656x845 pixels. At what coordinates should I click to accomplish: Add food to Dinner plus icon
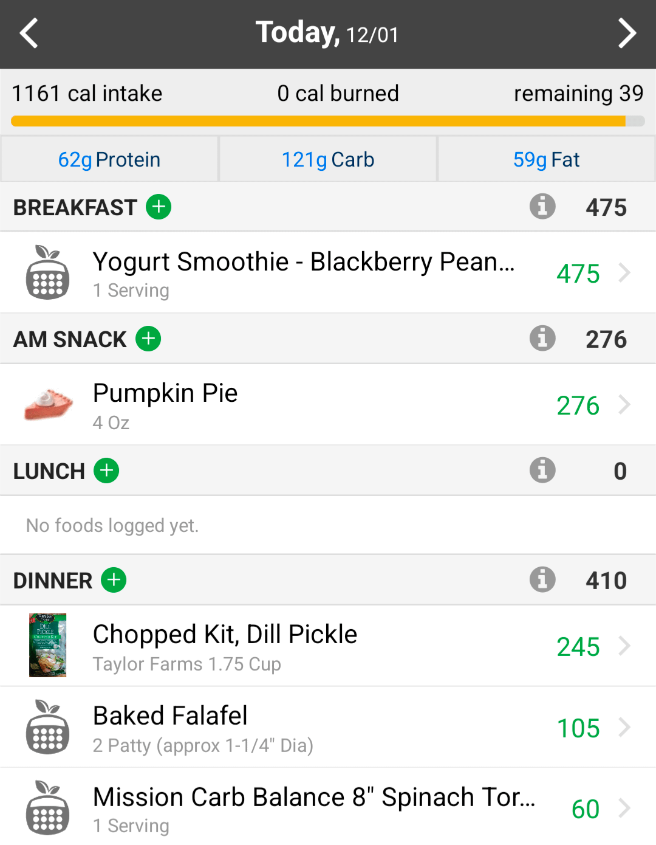click(114, 580)
